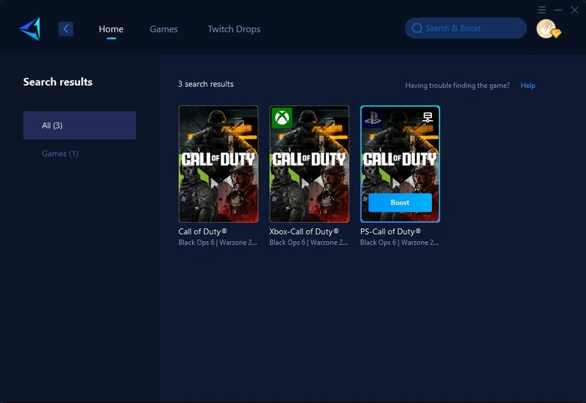The width and height of the screenshot is (586, 403).
Task: Click the magnifier icon in search bar
Action: [417, 29]
